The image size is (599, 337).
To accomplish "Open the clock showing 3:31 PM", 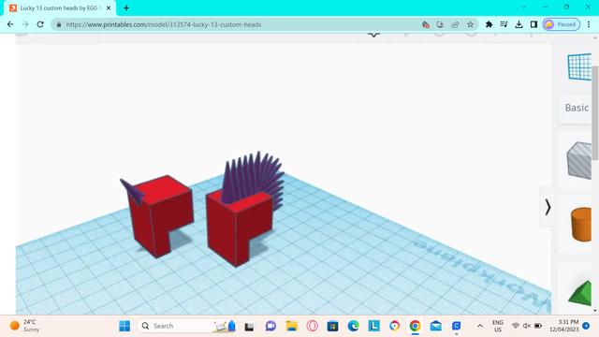I will pos(564,326).
